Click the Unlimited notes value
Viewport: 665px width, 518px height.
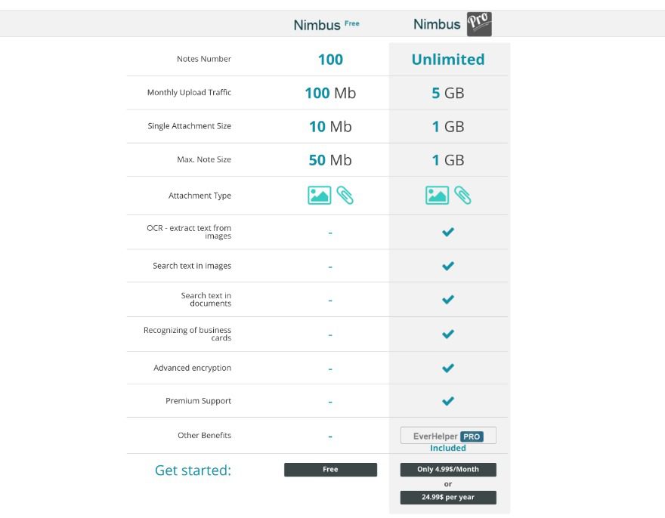(x=448, y=59)
